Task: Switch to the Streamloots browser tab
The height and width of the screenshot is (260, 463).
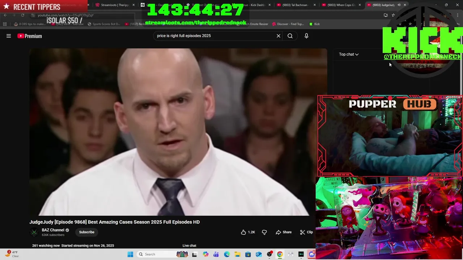Action: pos(115,5)
